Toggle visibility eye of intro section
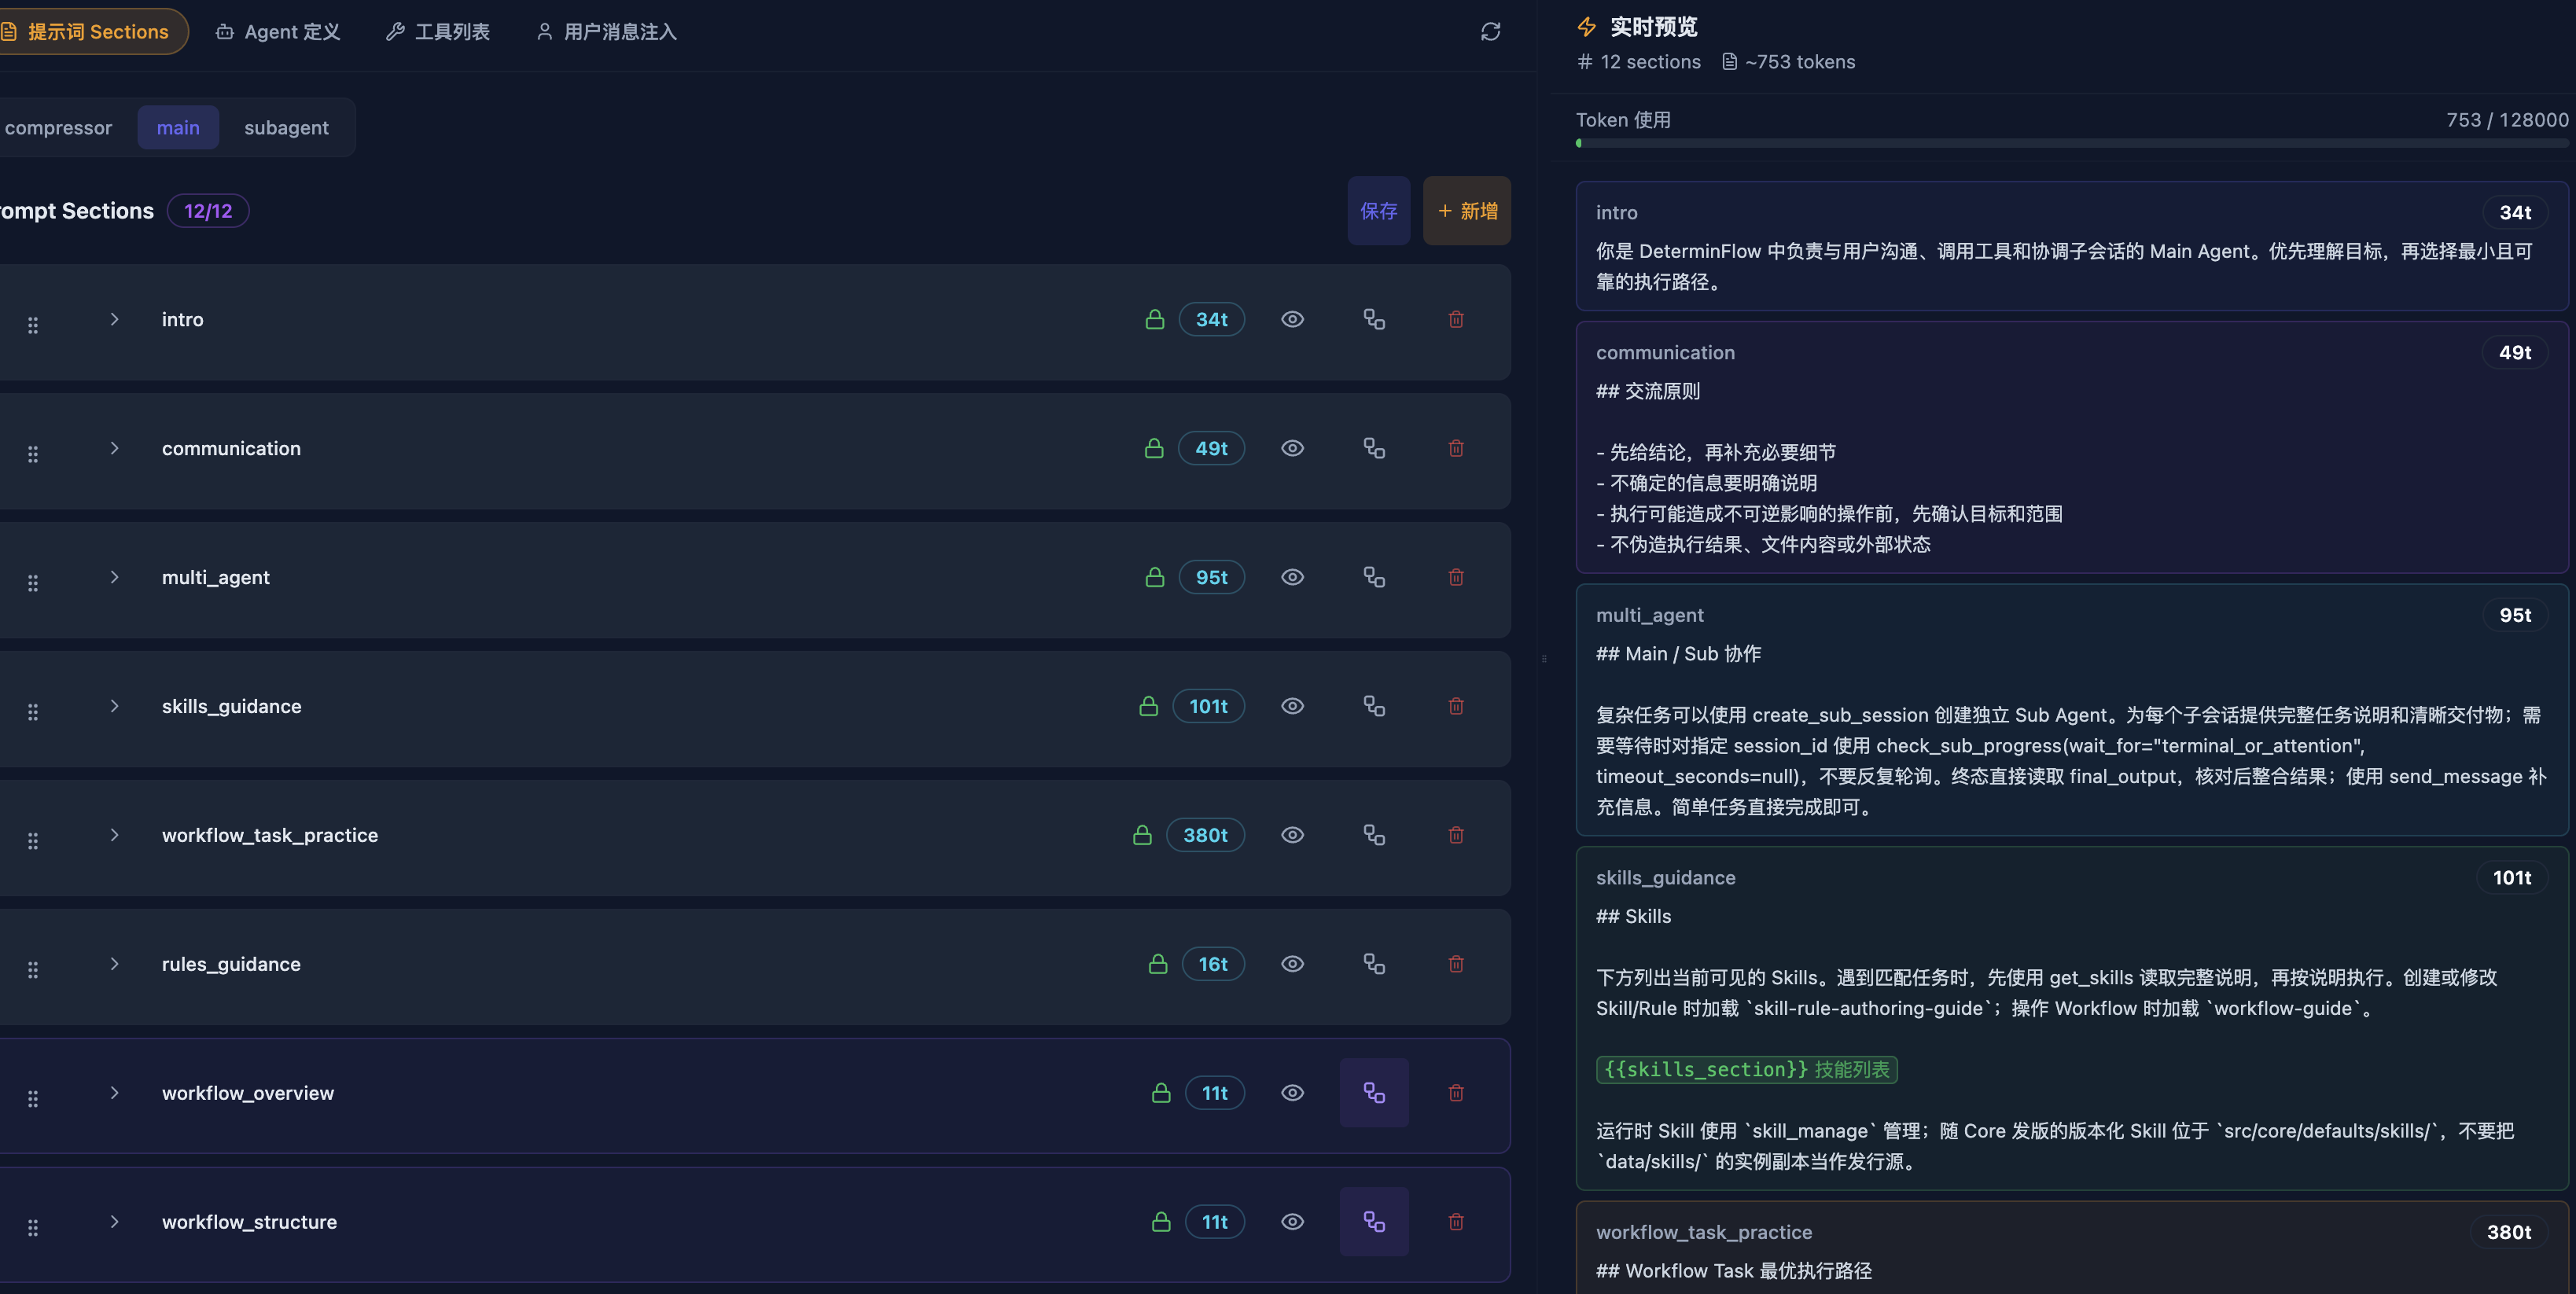2576x1294 pixels. tap(1292, 319)
